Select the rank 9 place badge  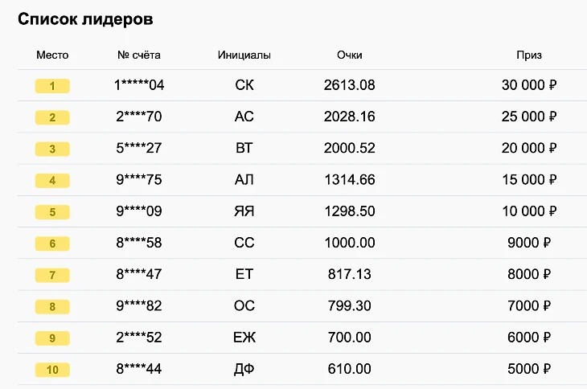[x=52, y=338]
